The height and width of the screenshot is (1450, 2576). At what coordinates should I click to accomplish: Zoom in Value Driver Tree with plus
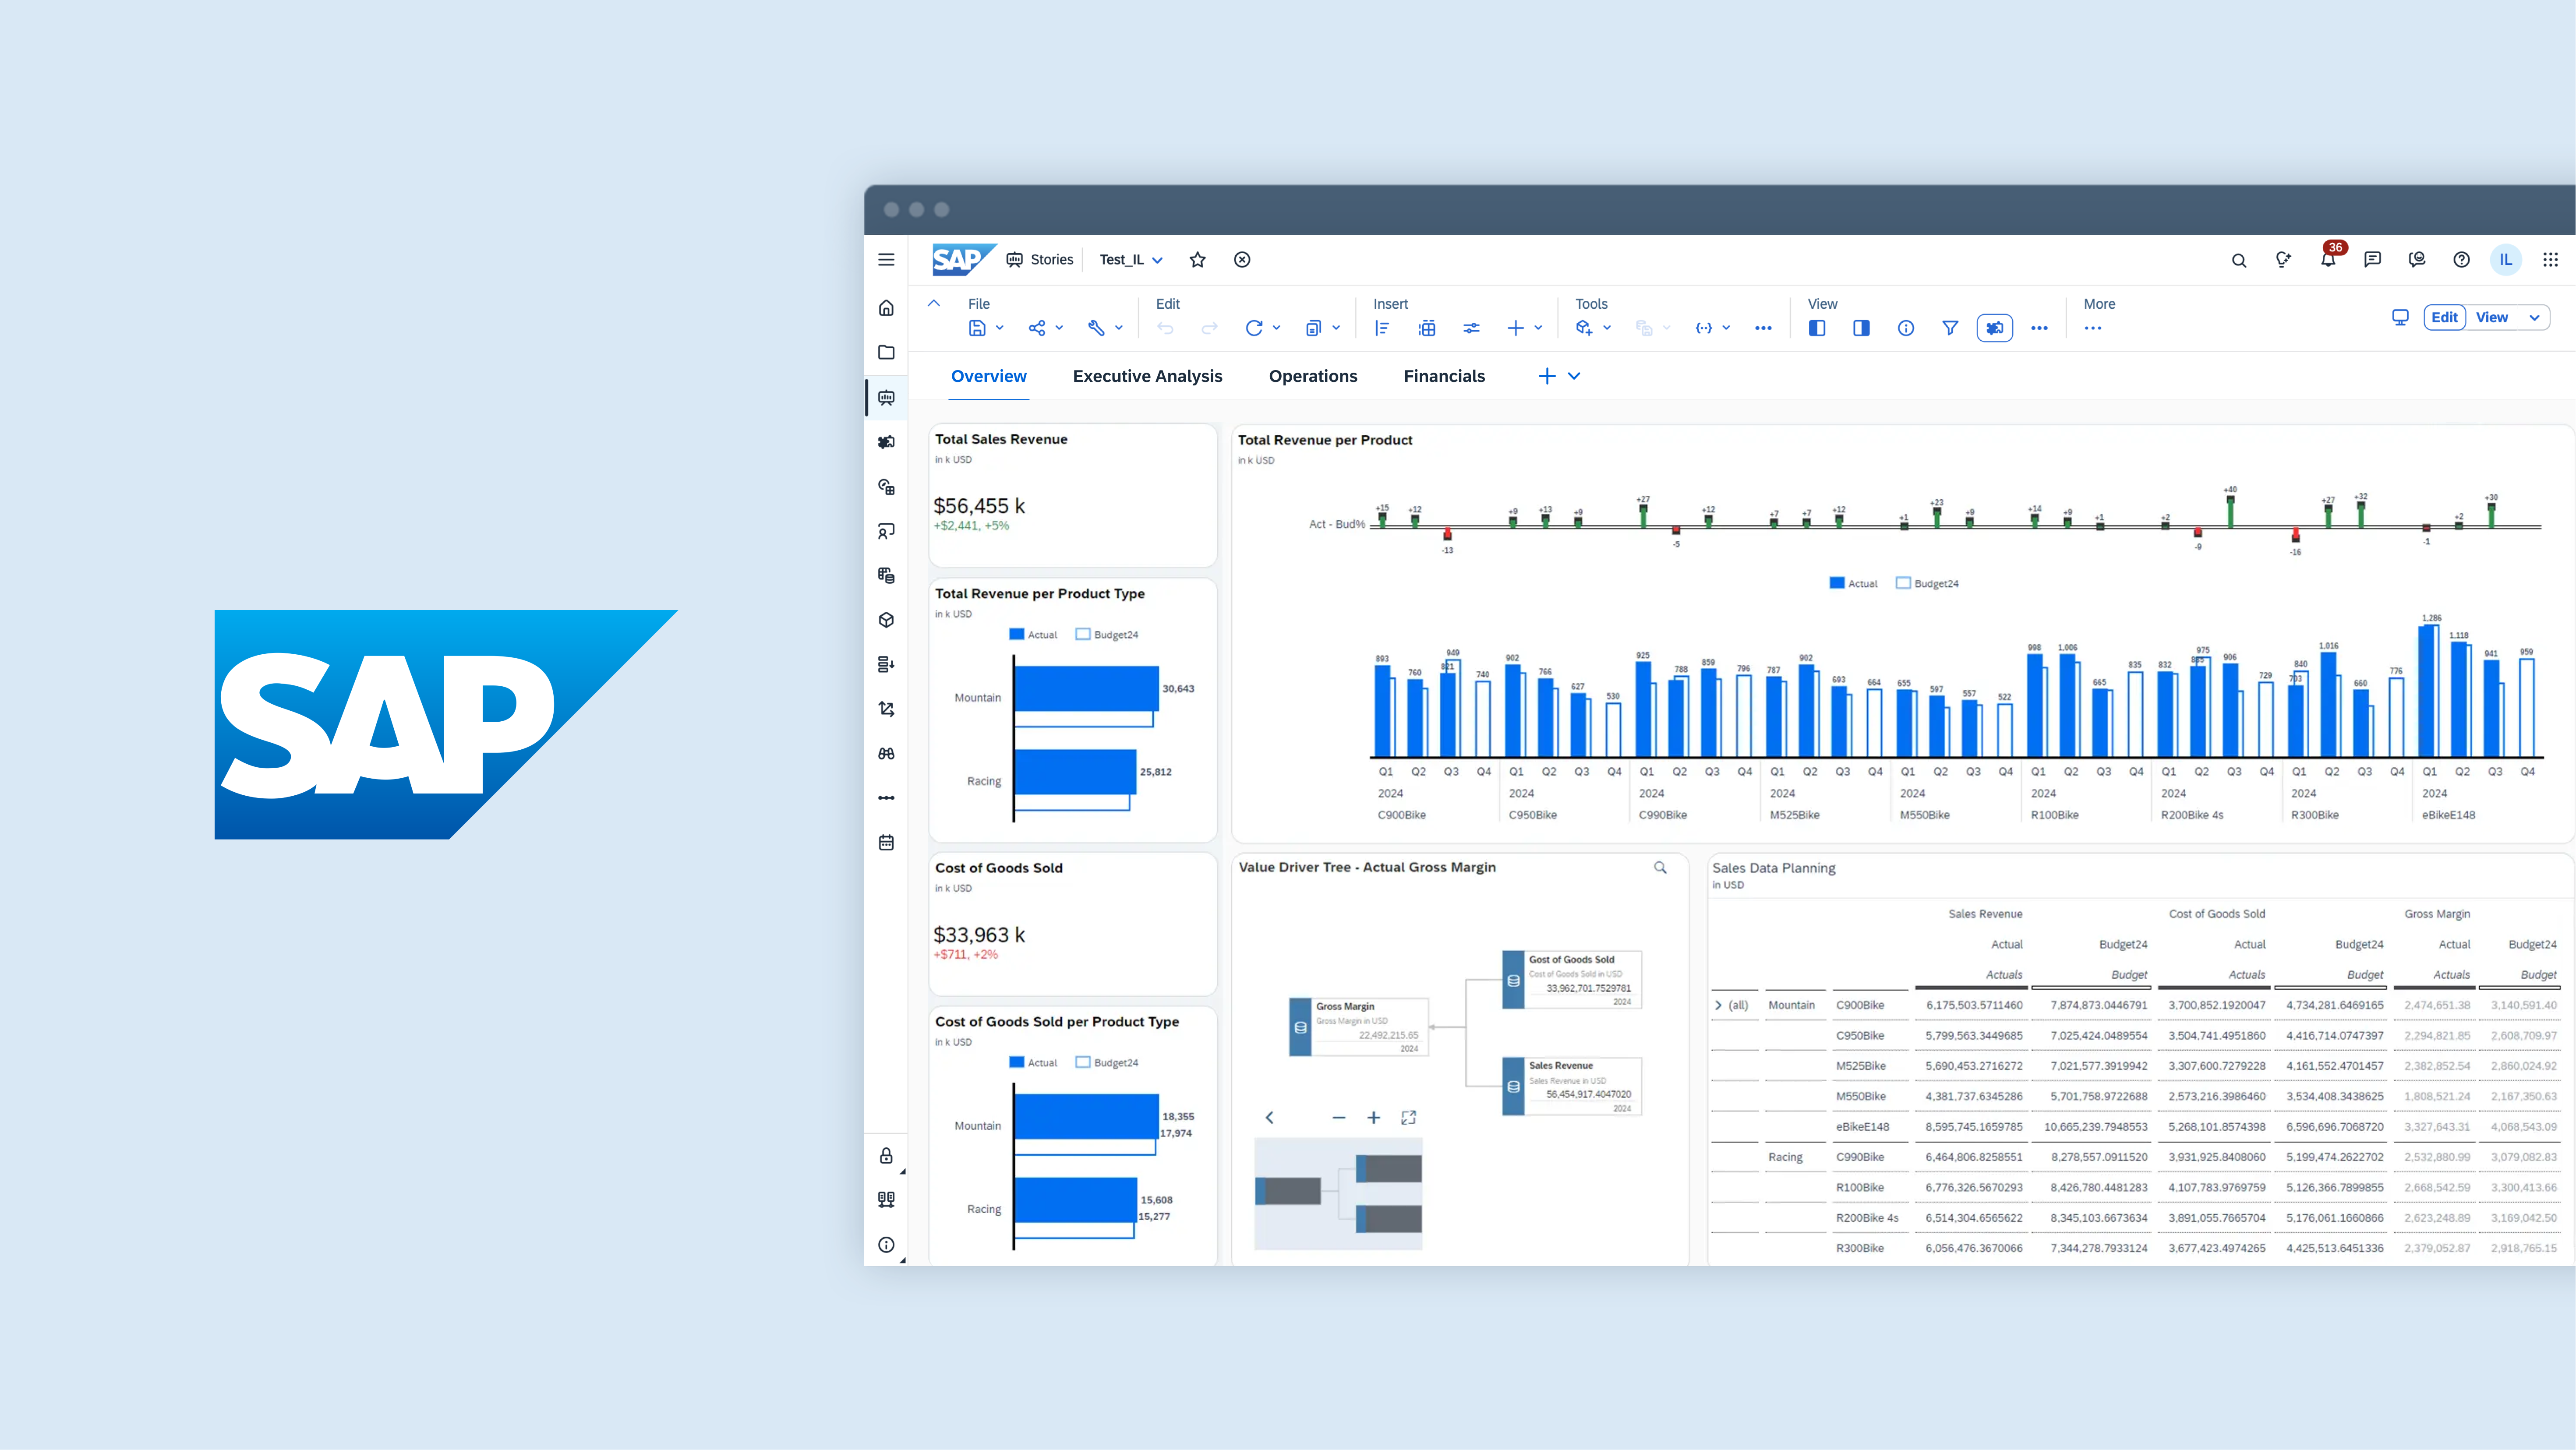[1374, 1118]
